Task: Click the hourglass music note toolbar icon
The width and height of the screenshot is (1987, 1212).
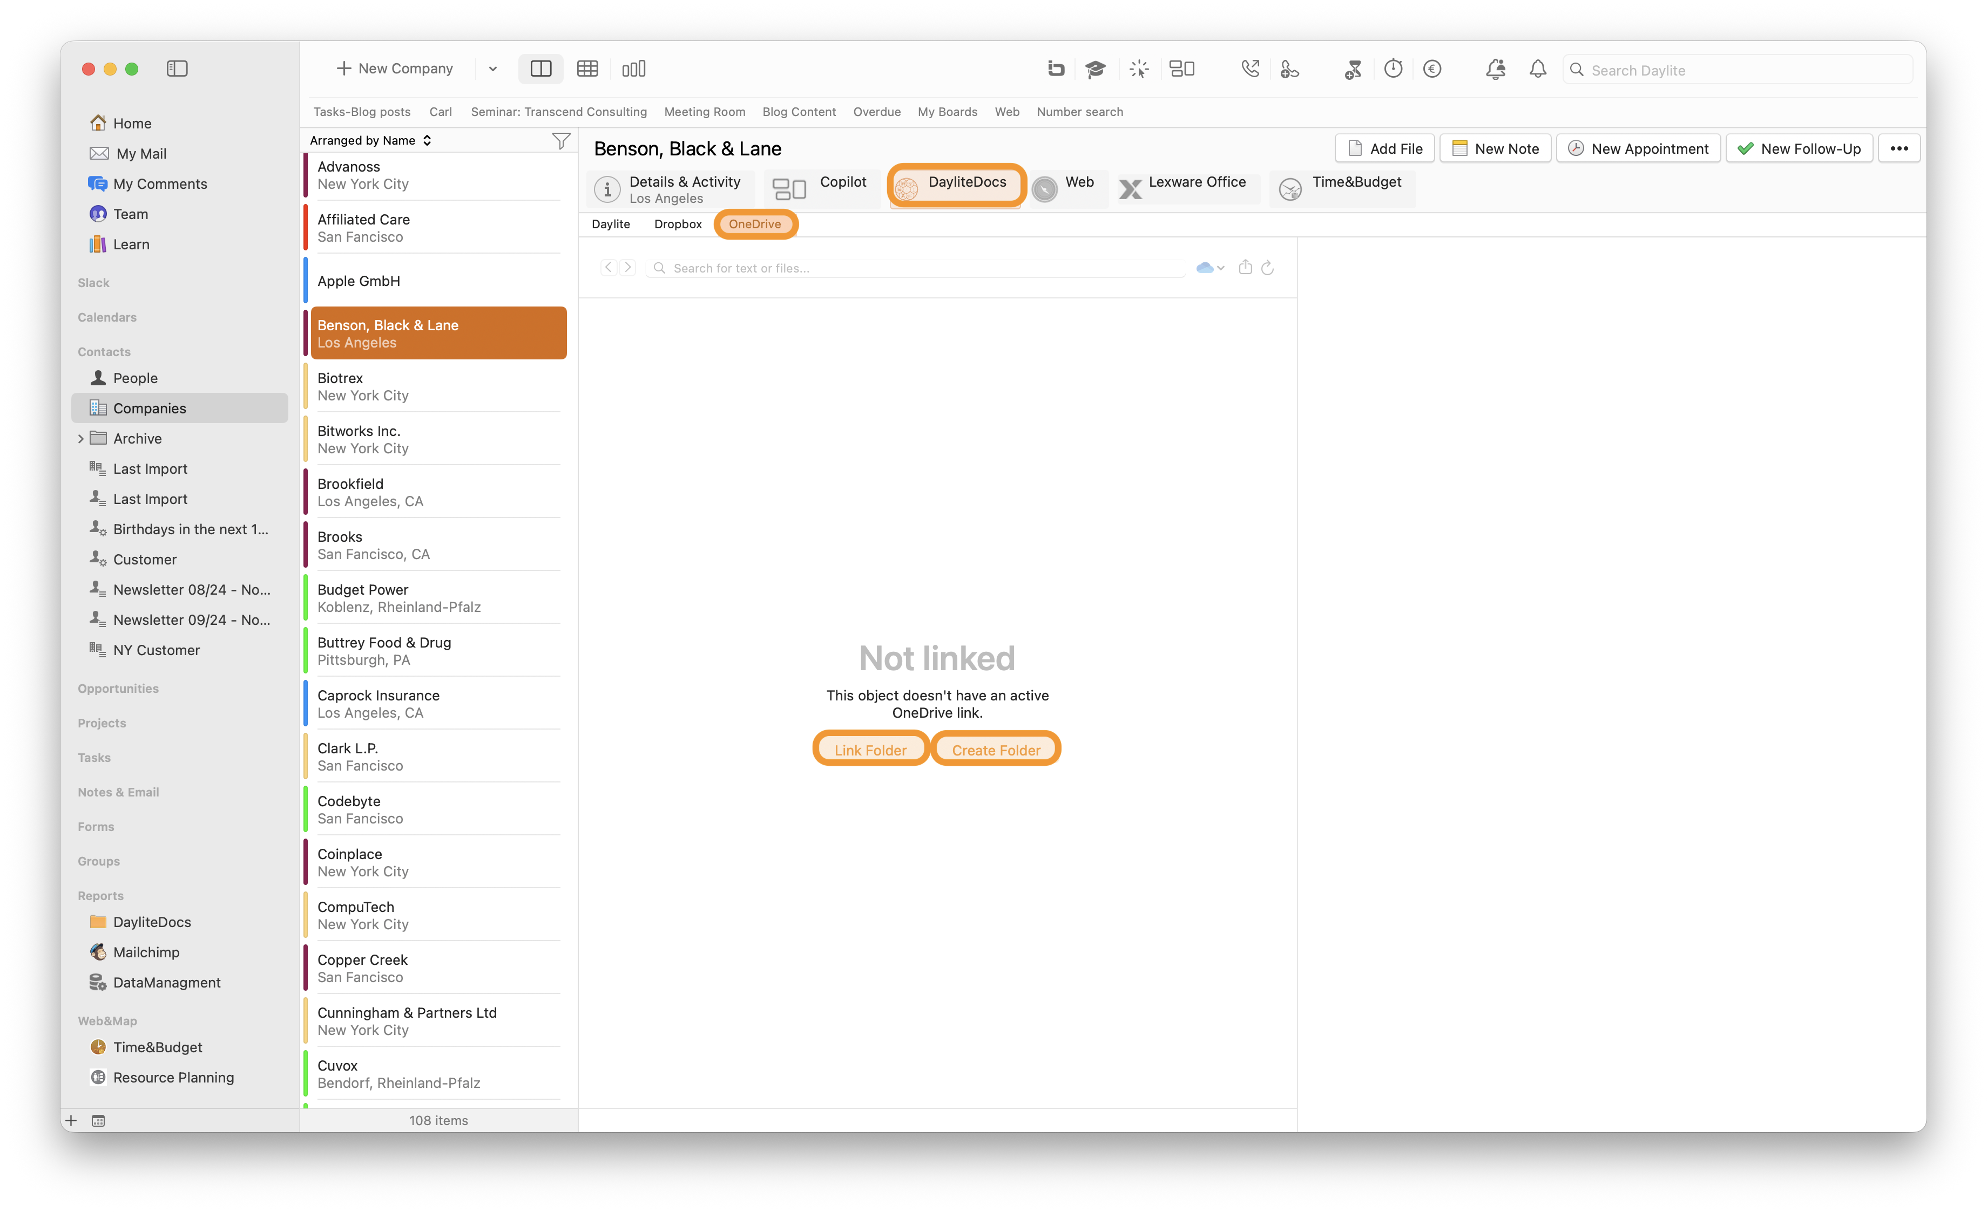Action: click(1353, 69)
